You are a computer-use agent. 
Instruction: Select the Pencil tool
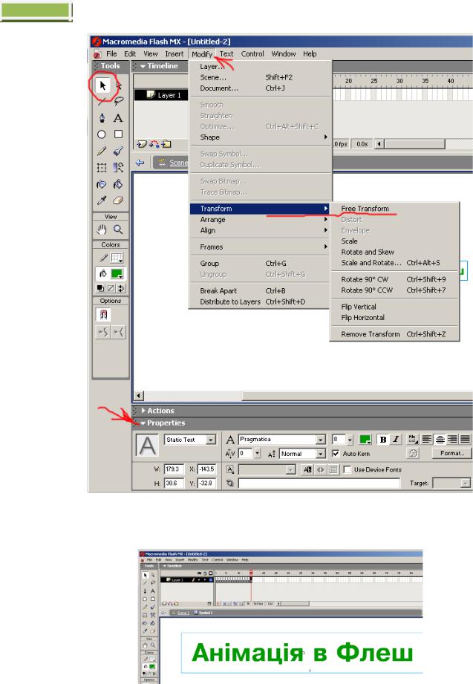pos(102,151)
